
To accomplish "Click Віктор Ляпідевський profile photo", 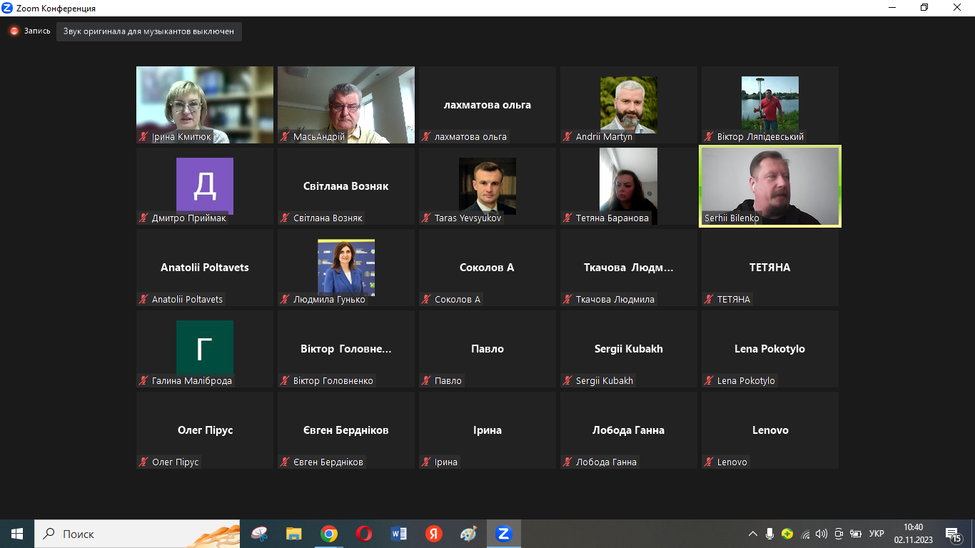I will [770, 105].
